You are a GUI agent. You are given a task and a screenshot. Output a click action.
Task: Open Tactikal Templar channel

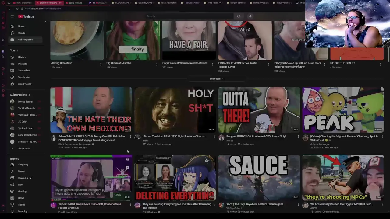coord(26,108)
